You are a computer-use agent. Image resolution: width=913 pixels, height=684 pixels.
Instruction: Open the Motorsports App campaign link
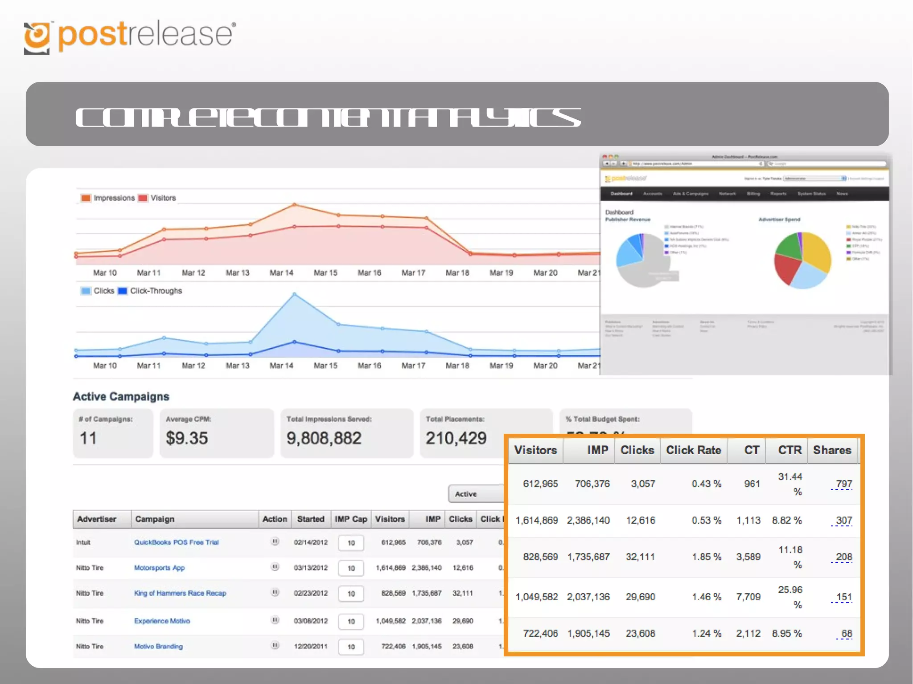coord(159,568)
